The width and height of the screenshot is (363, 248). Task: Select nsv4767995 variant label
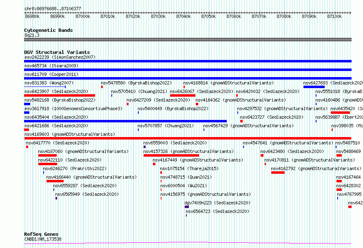(350, 194)
